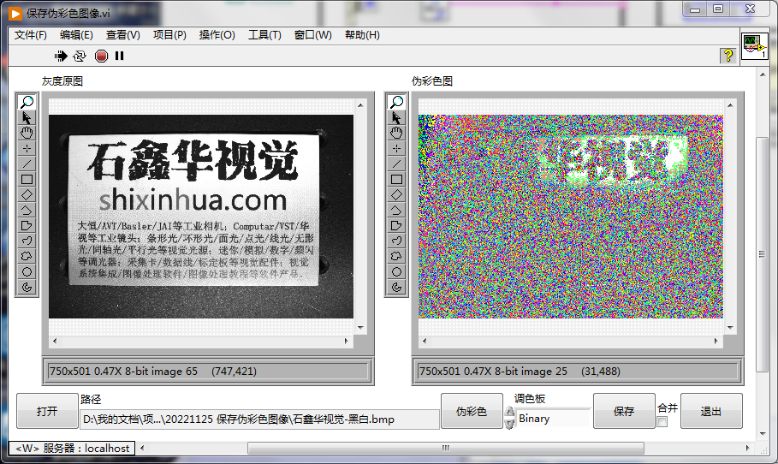Open the 编辑(E) menu
This screenshot has width=778, height=464.
click(x=76, y=35)
